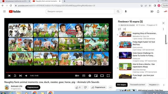Enter fullscreen mode
The height and width of the screenshot is (94, 168).
pyautogui.click(x=108, y=76)
